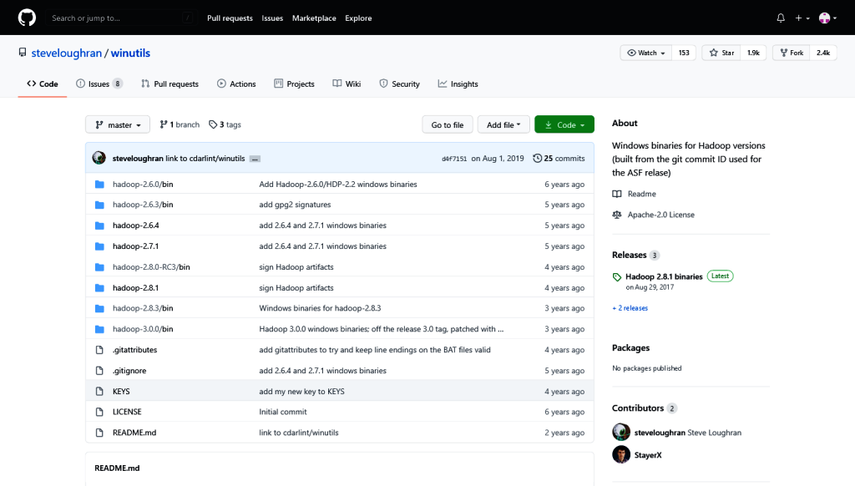Viewport: 855px width, 486px height.
Task: Switch to the repository Pull requests tab
Action: 169,84
